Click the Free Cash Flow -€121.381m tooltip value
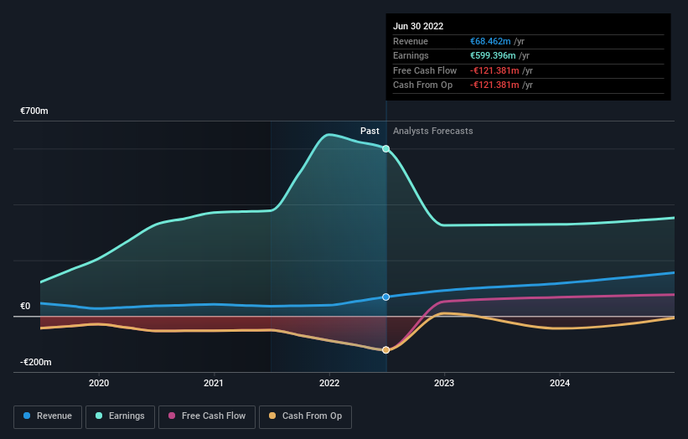Image resolution: width=688 pixels, height=439 pixels. 494,70
